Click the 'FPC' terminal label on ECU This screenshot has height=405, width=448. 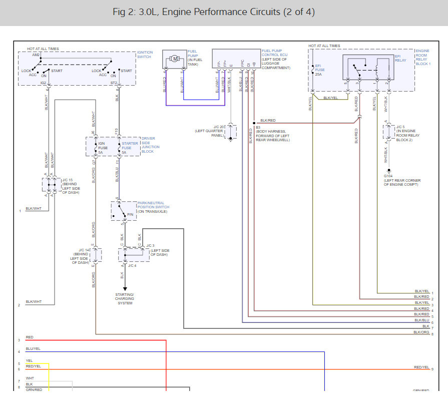tap(243, 63)
